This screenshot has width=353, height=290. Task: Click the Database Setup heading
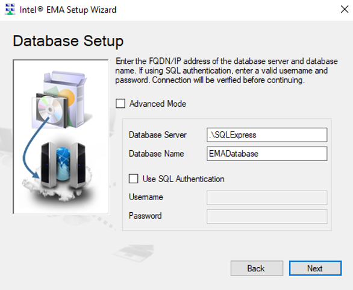coord(68,41)
